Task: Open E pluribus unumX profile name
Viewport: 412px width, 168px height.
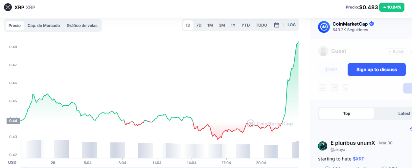Action: pos(353,143)
